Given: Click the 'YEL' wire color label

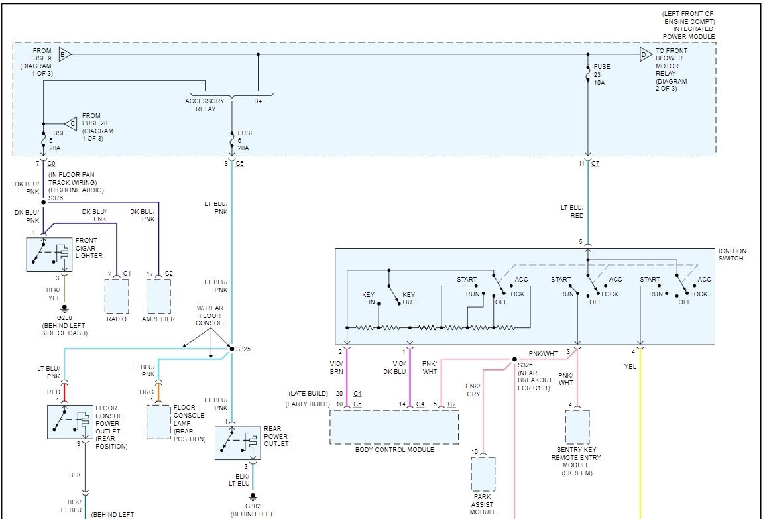Looking at the screenshot, I should tap(630, 367).
